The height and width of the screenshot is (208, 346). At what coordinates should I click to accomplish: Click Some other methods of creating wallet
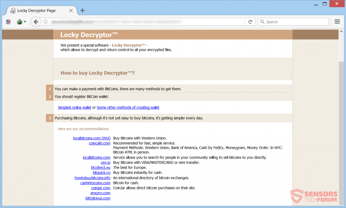coord(128,107)
